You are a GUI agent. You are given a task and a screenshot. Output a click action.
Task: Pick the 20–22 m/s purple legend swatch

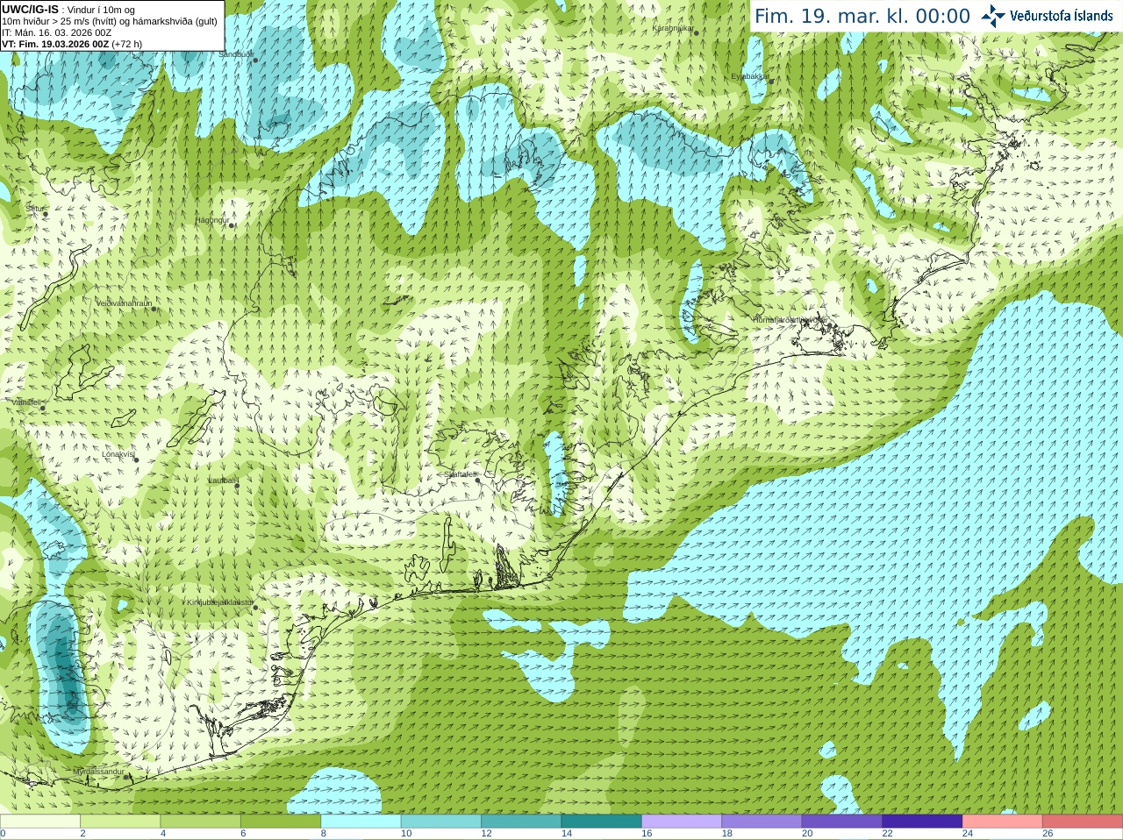(x=841, y=822)
